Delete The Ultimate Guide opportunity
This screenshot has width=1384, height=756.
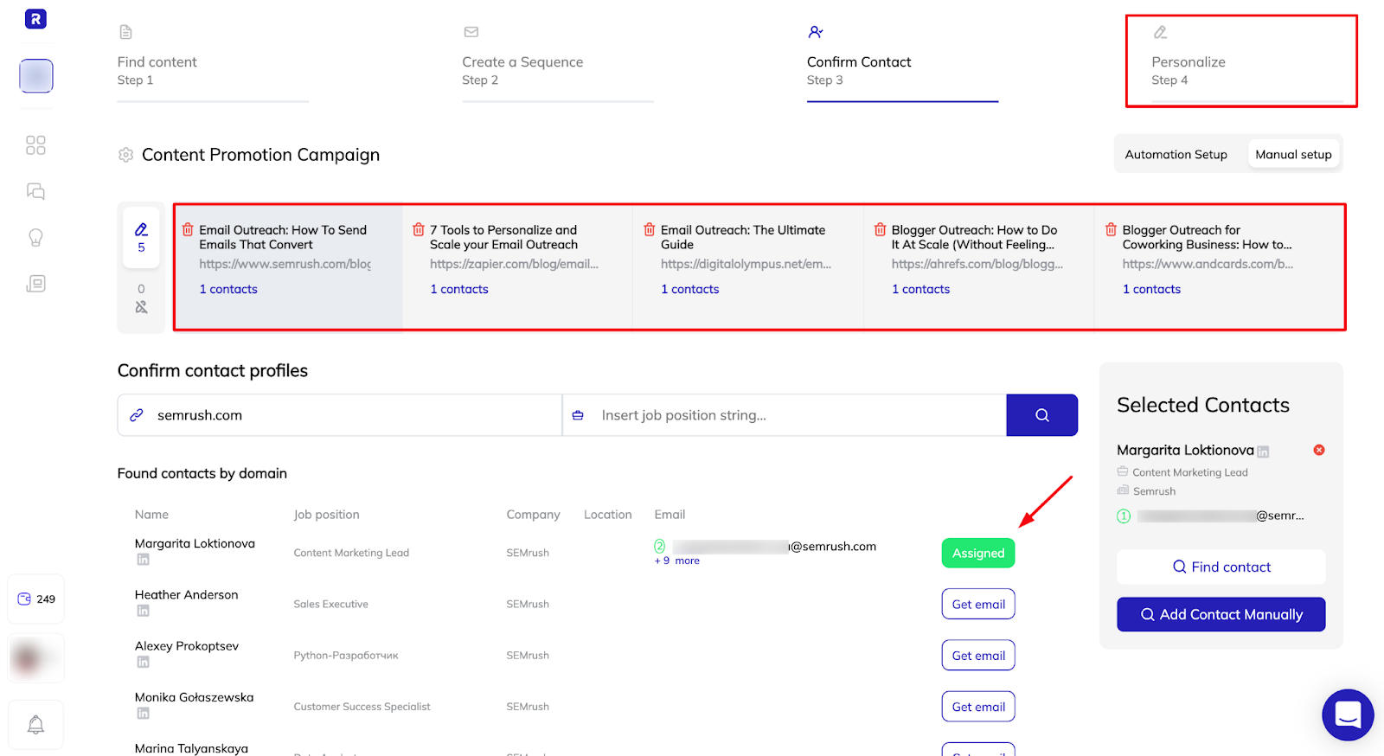click(x=650, y=229)
